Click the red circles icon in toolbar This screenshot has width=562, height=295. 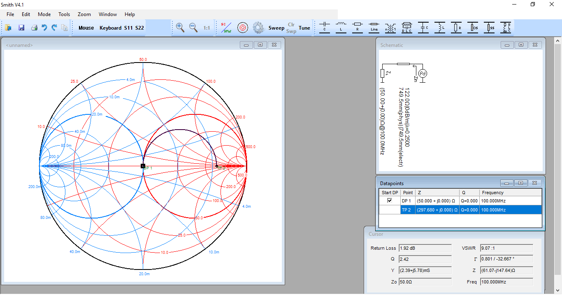click(x=243, y=28)
